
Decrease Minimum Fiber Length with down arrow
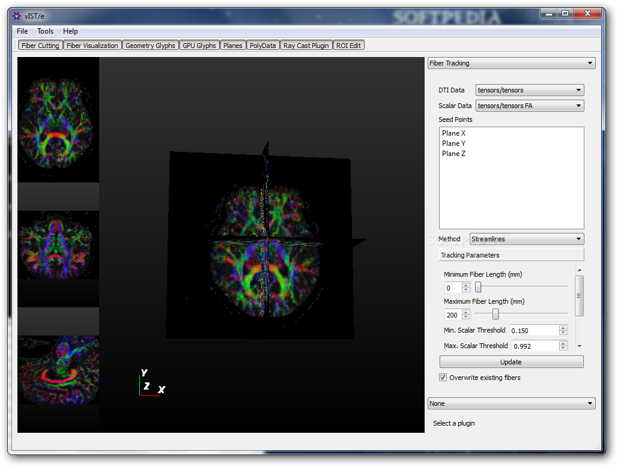466,290
